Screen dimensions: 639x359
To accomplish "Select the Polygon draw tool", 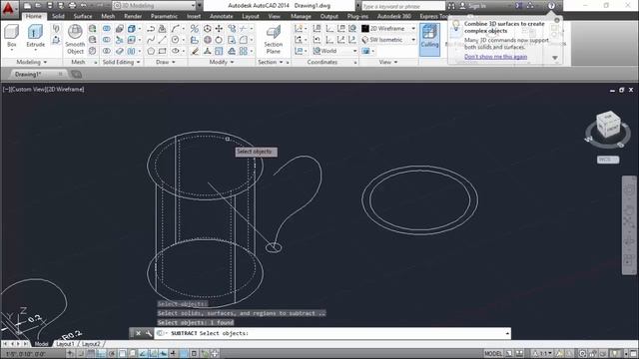I will (151, 51).
